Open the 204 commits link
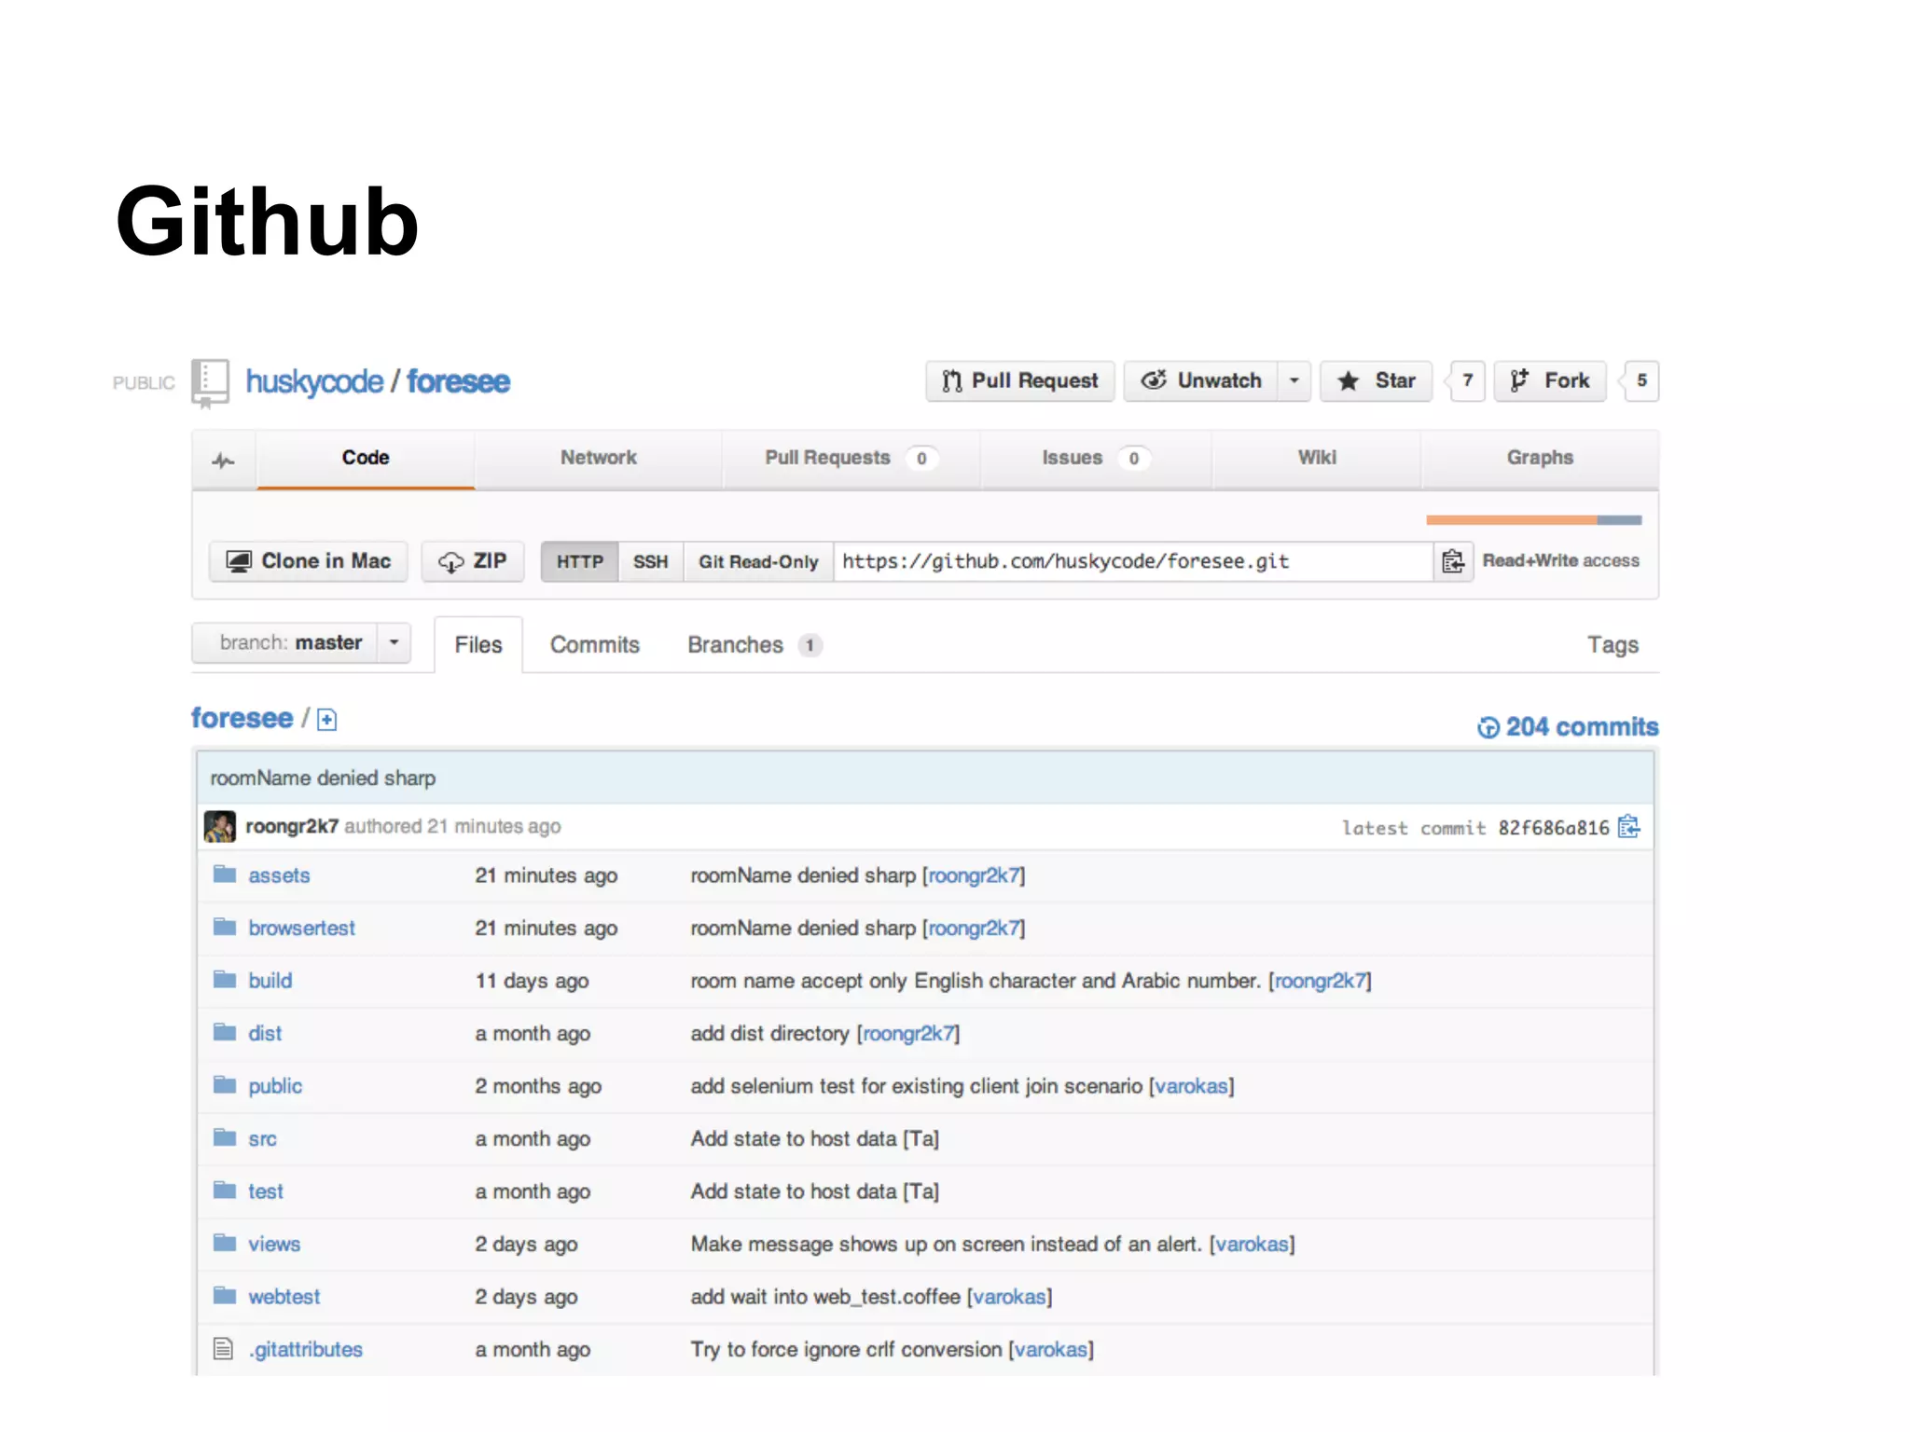Image resolution: width=1910 pixels, height=1432 pixels. 1569,727
